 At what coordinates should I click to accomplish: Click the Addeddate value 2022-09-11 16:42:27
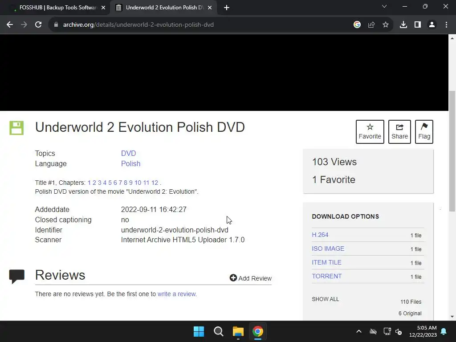[154, 209]
